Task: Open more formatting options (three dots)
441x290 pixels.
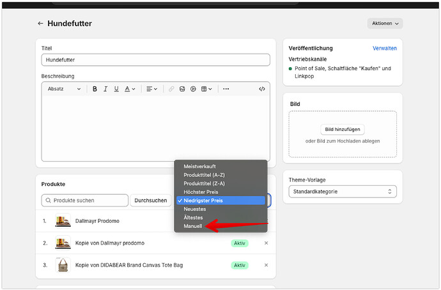Action: 226,89
